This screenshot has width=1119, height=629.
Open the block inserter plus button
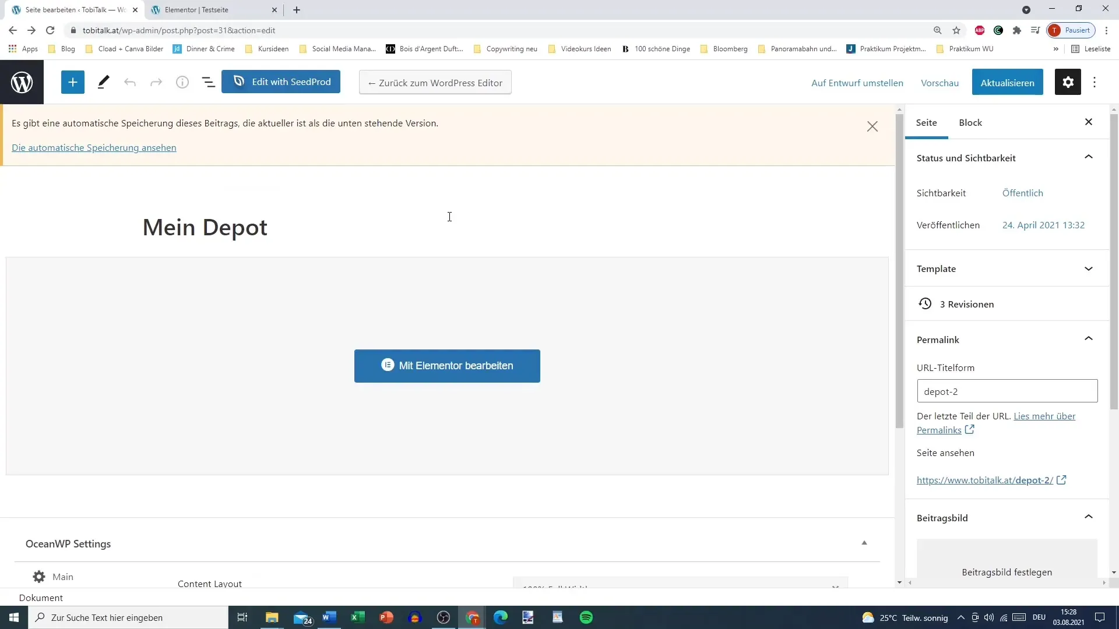[73, 82]
